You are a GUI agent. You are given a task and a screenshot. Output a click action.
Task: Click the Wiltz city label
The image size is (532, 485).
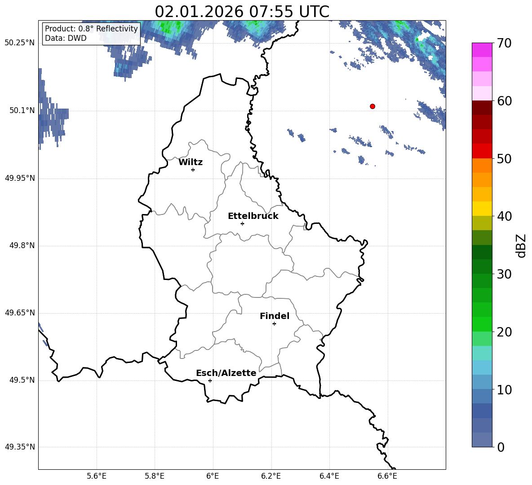[x=191, y=162]
